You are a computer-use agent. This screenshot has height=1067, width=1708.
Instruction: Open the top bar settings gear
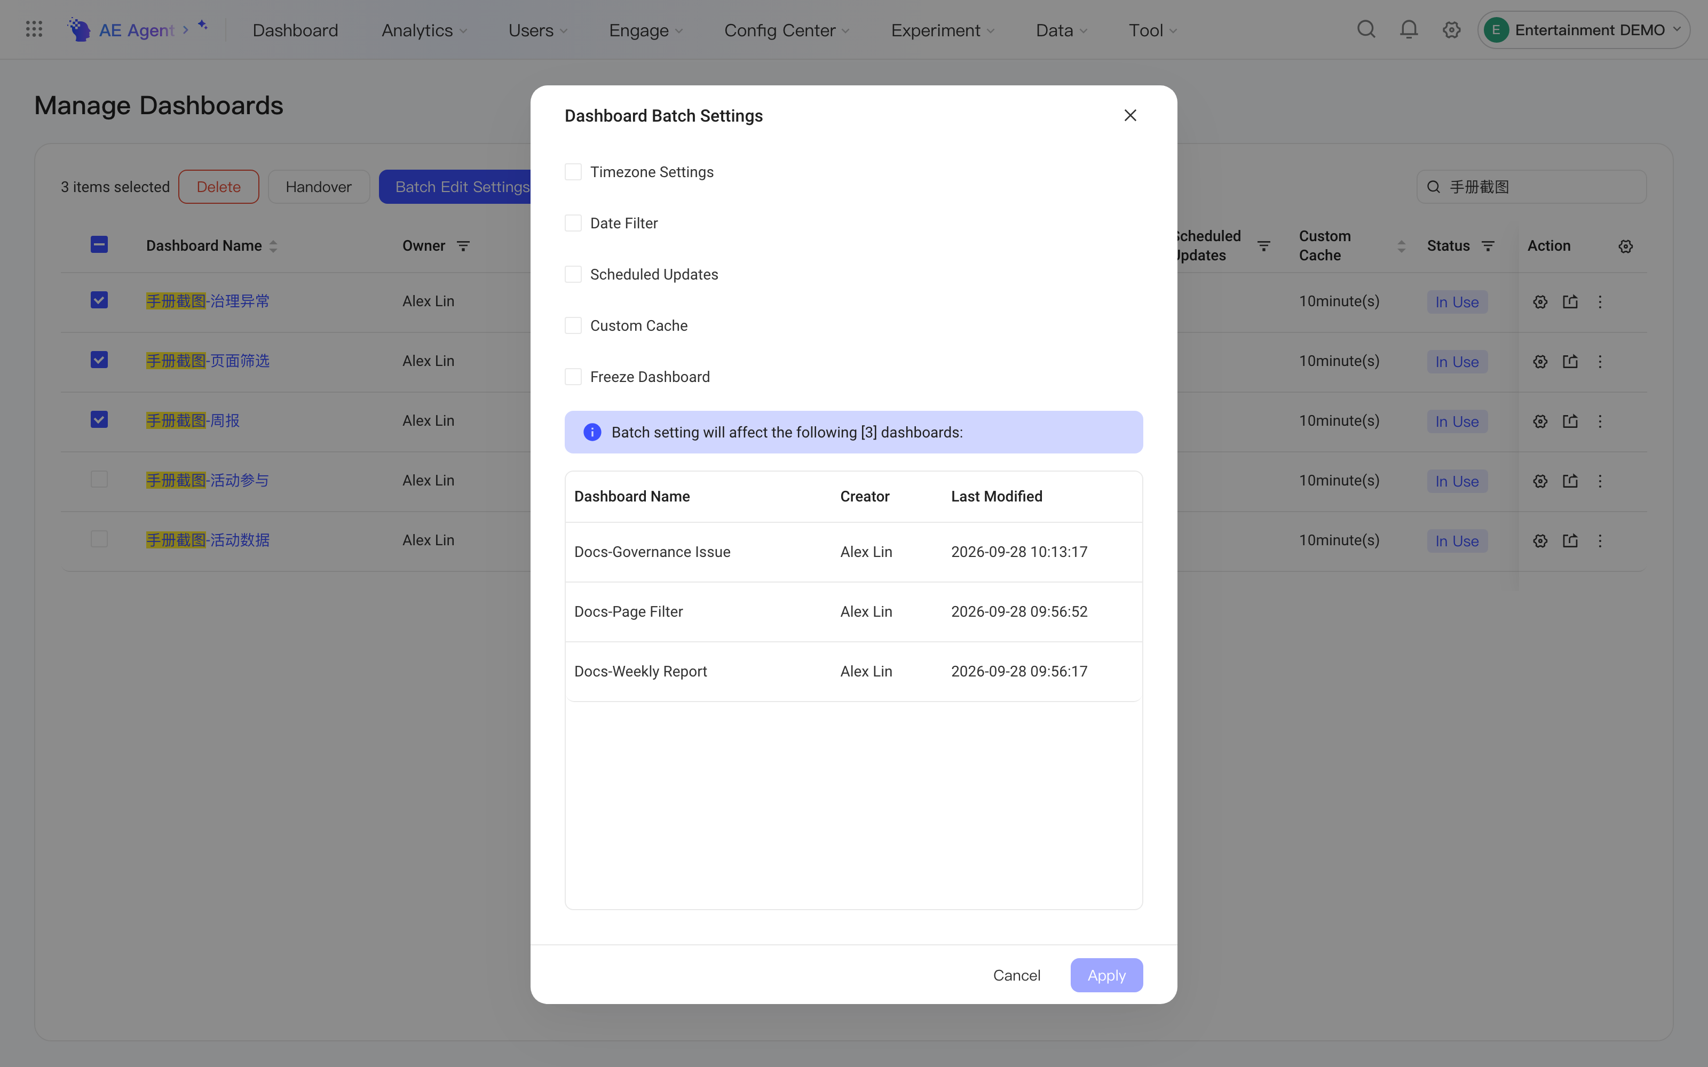coord(1451,30)
